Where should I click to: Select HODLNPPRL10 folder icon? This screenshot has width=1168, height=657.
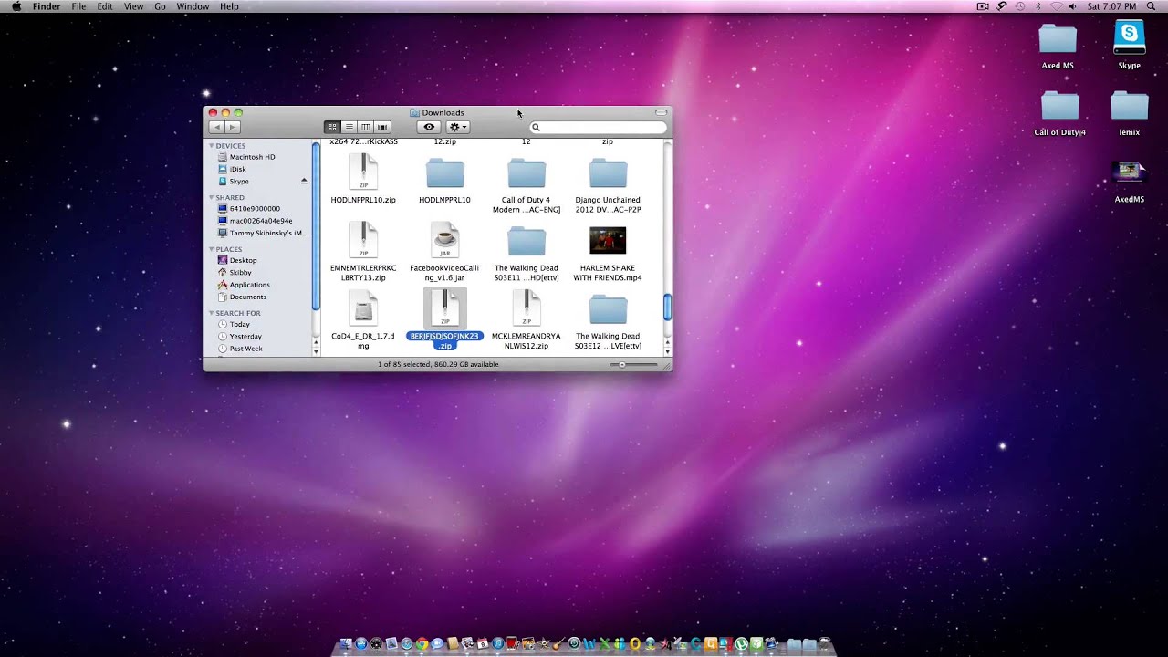coord(444,173)
